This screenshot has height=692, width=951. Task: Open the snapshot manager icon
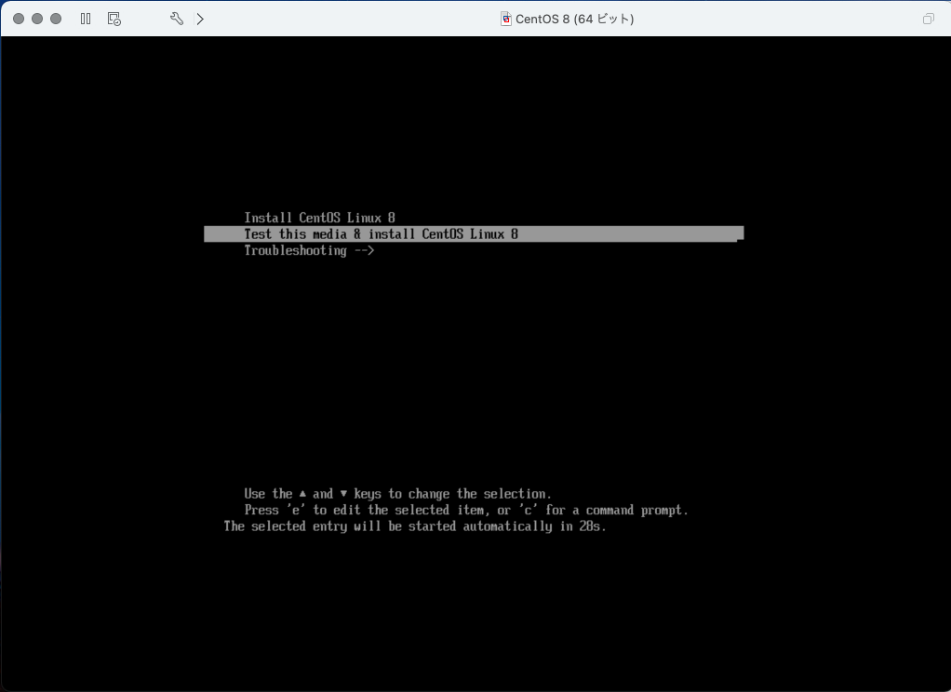[x=114, y=19]
